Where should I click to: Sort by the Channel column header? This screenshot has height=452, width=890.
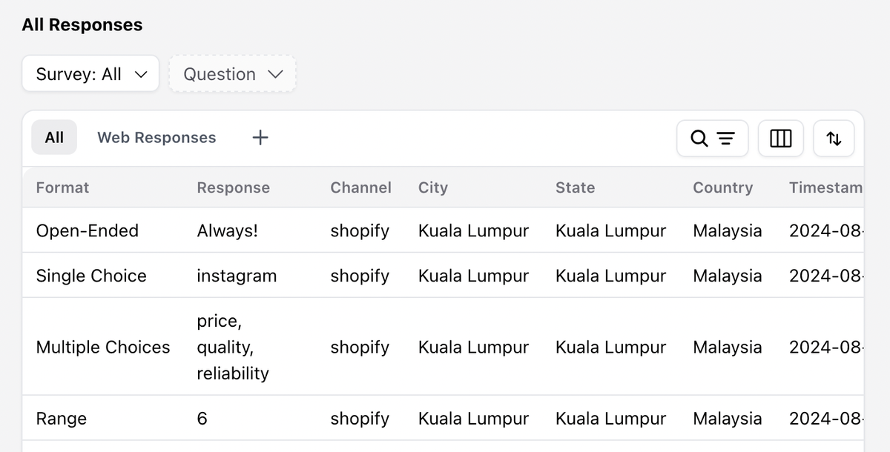tap(360, 187)
